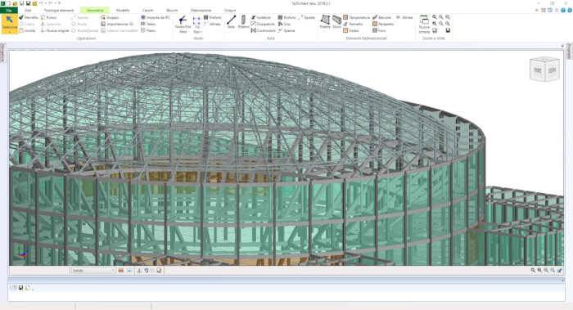This screenshot has width=573, height=310.
Task: Open the Modello ribbon tab
Action: [x=123, y=10]
